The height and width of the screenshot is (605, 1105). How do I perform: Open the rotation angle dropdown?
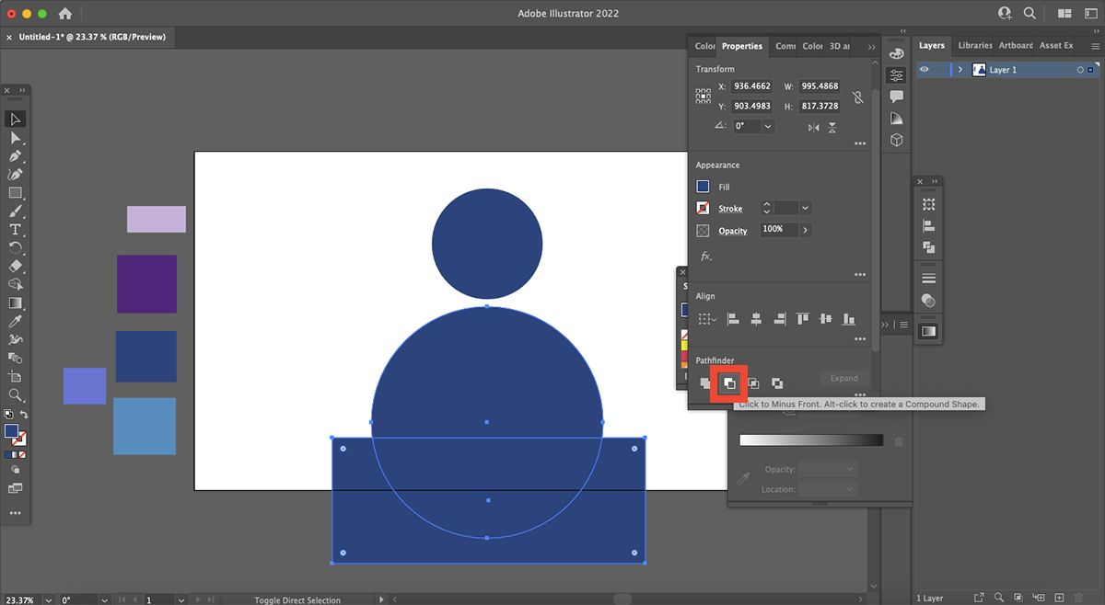tap(767, 126)
